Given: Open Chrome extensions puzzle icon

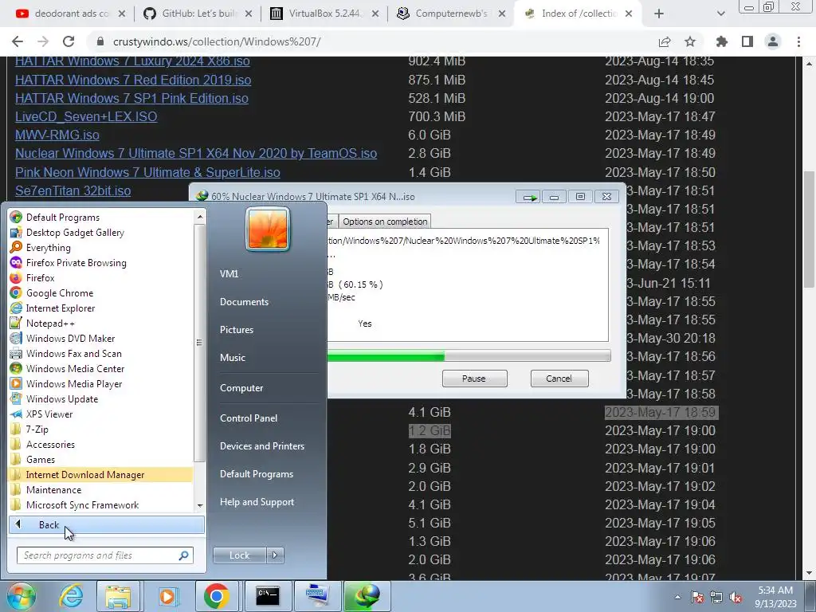Looking at the screenshot, I should (722, 41).
